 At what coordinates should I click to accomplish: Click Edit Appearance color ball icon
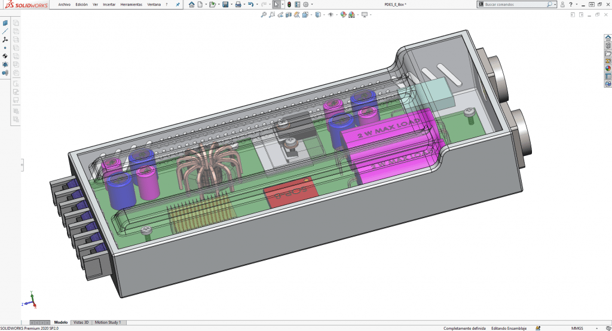[344, 15]
